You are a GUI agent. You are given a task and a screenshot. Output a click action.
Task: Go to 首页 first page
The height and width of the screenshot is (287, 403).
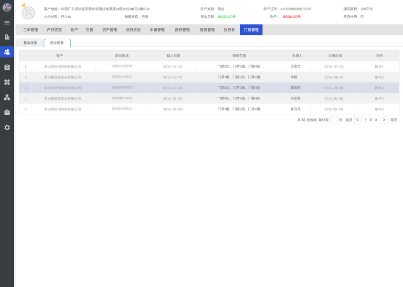point(349,120)
